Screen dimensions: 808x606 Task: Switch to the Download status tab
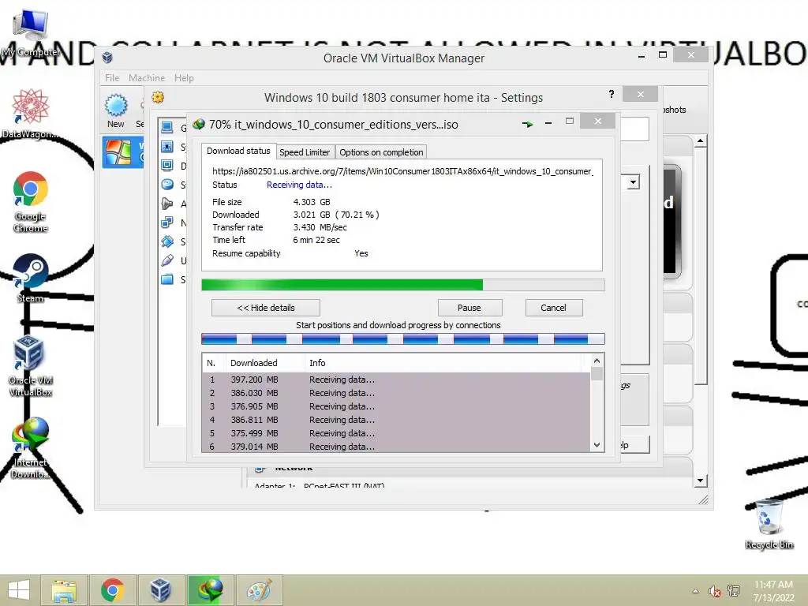[x=238, y=151]
